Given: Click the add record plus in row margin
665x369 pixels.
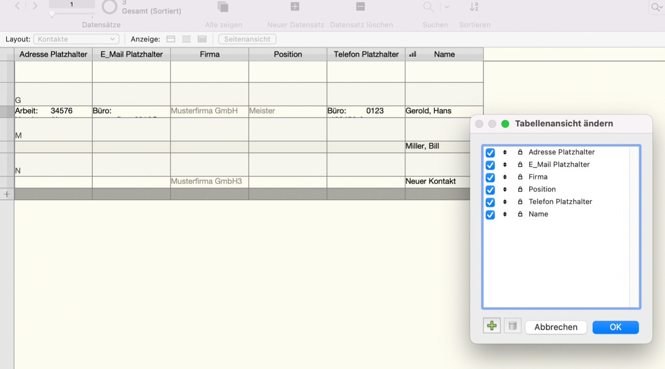Looking at the screenshot, I should pyautogui.click(x=7, y=194).
